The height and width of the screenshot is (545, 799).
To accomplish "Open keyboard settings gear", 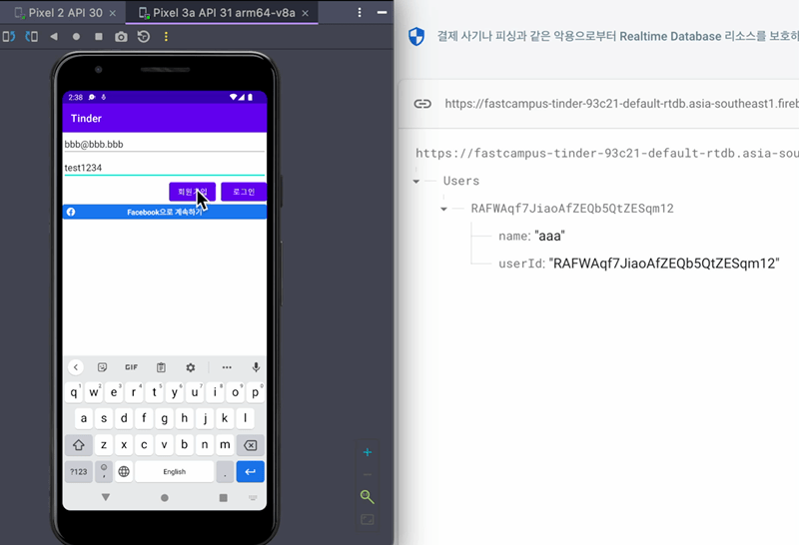I will pos(190,367).
